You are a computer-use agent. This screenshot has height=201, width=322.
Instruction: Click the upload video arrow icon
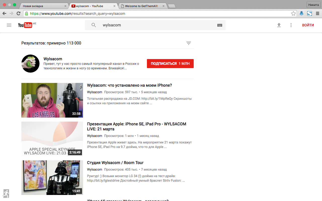[x=279, y=25]
